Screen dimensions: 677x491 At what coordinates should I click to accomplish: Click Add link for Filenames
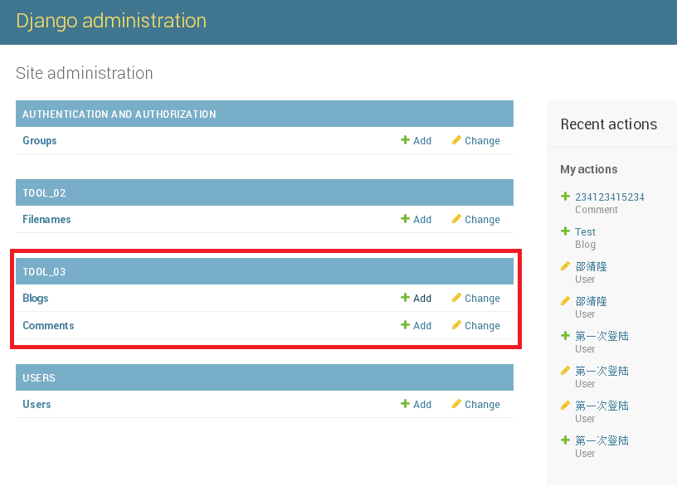point(422,220)
